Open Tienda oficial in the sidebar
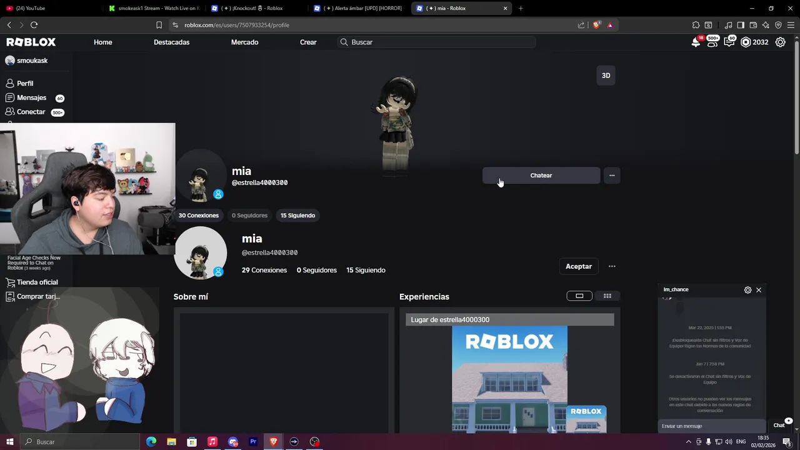The height and width of the screenshot is (450, 800). (x=32, y=282)
